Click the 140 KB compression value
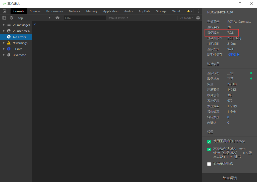The width and height of the screenshot is (257, 182). pos(232,89)
